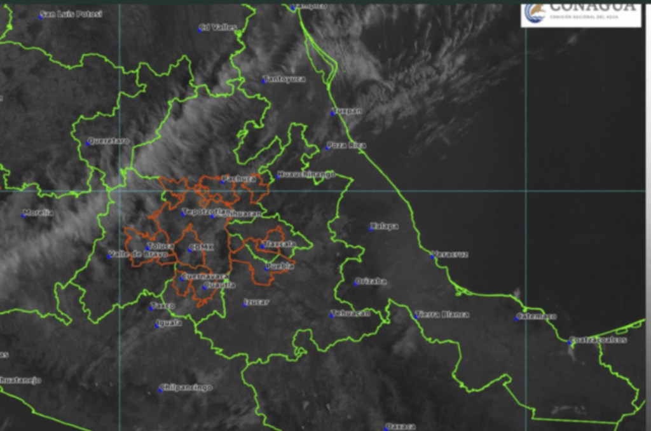Viewport: 651px width, 431px height.
Task: Select the Poza Rica city label
Action: (x=348, y=146)
